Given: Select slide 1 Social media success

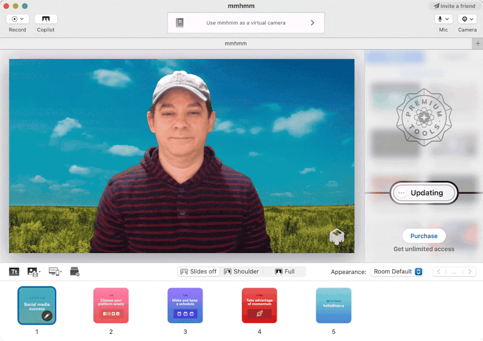Looking at the screenshot, I should [37, 305].
